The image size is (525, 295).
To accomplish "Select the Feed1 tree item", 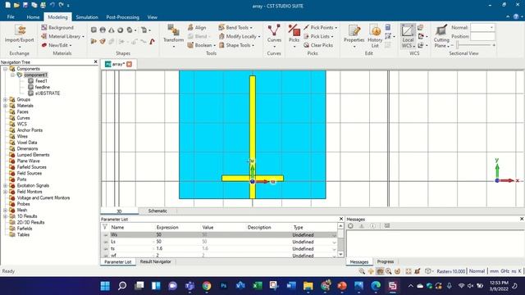I will point(41,81).
